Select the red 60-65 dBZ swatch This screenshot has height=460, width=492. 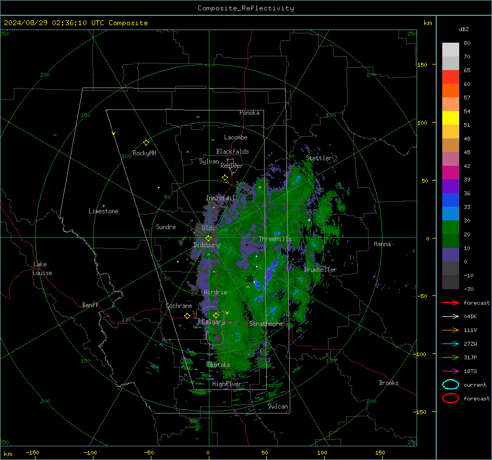tap(450, 77)
